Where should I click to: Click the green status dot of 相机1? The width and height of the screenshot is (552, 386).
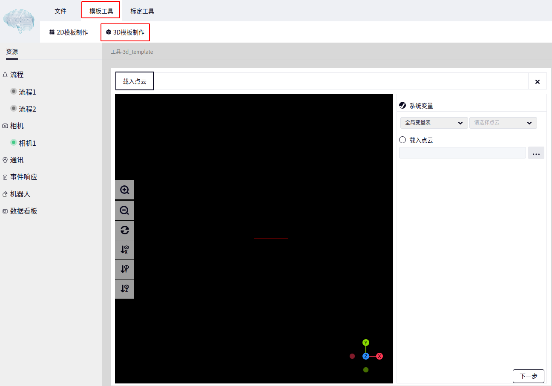click(14, 142)
